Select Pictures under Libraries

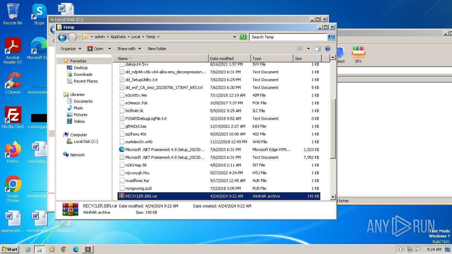coord(81,115)
